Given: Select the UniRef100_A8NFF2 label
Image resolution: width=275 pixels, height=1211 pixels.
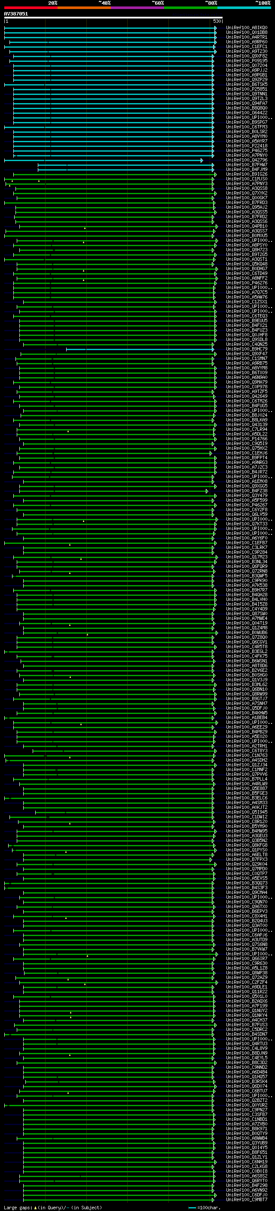Looking at the screenshot, I should pos(247,278).
